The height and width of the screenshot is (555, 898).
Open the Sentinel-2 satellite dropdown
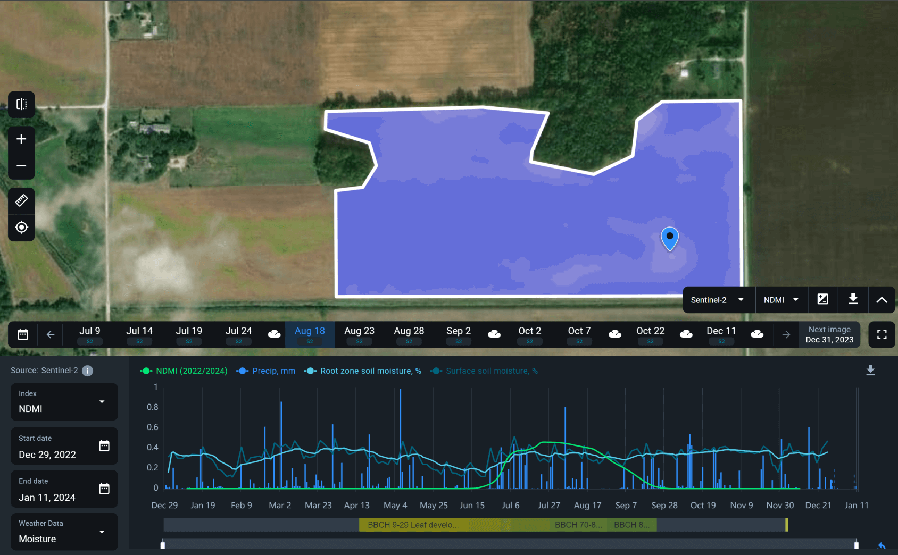pos(718,300)
